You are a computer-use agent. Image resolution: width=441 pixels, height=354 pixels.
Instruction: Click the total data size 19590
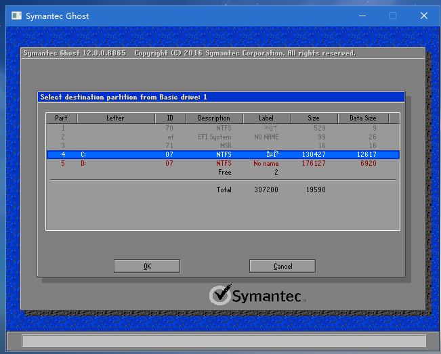tap(316, 190)
